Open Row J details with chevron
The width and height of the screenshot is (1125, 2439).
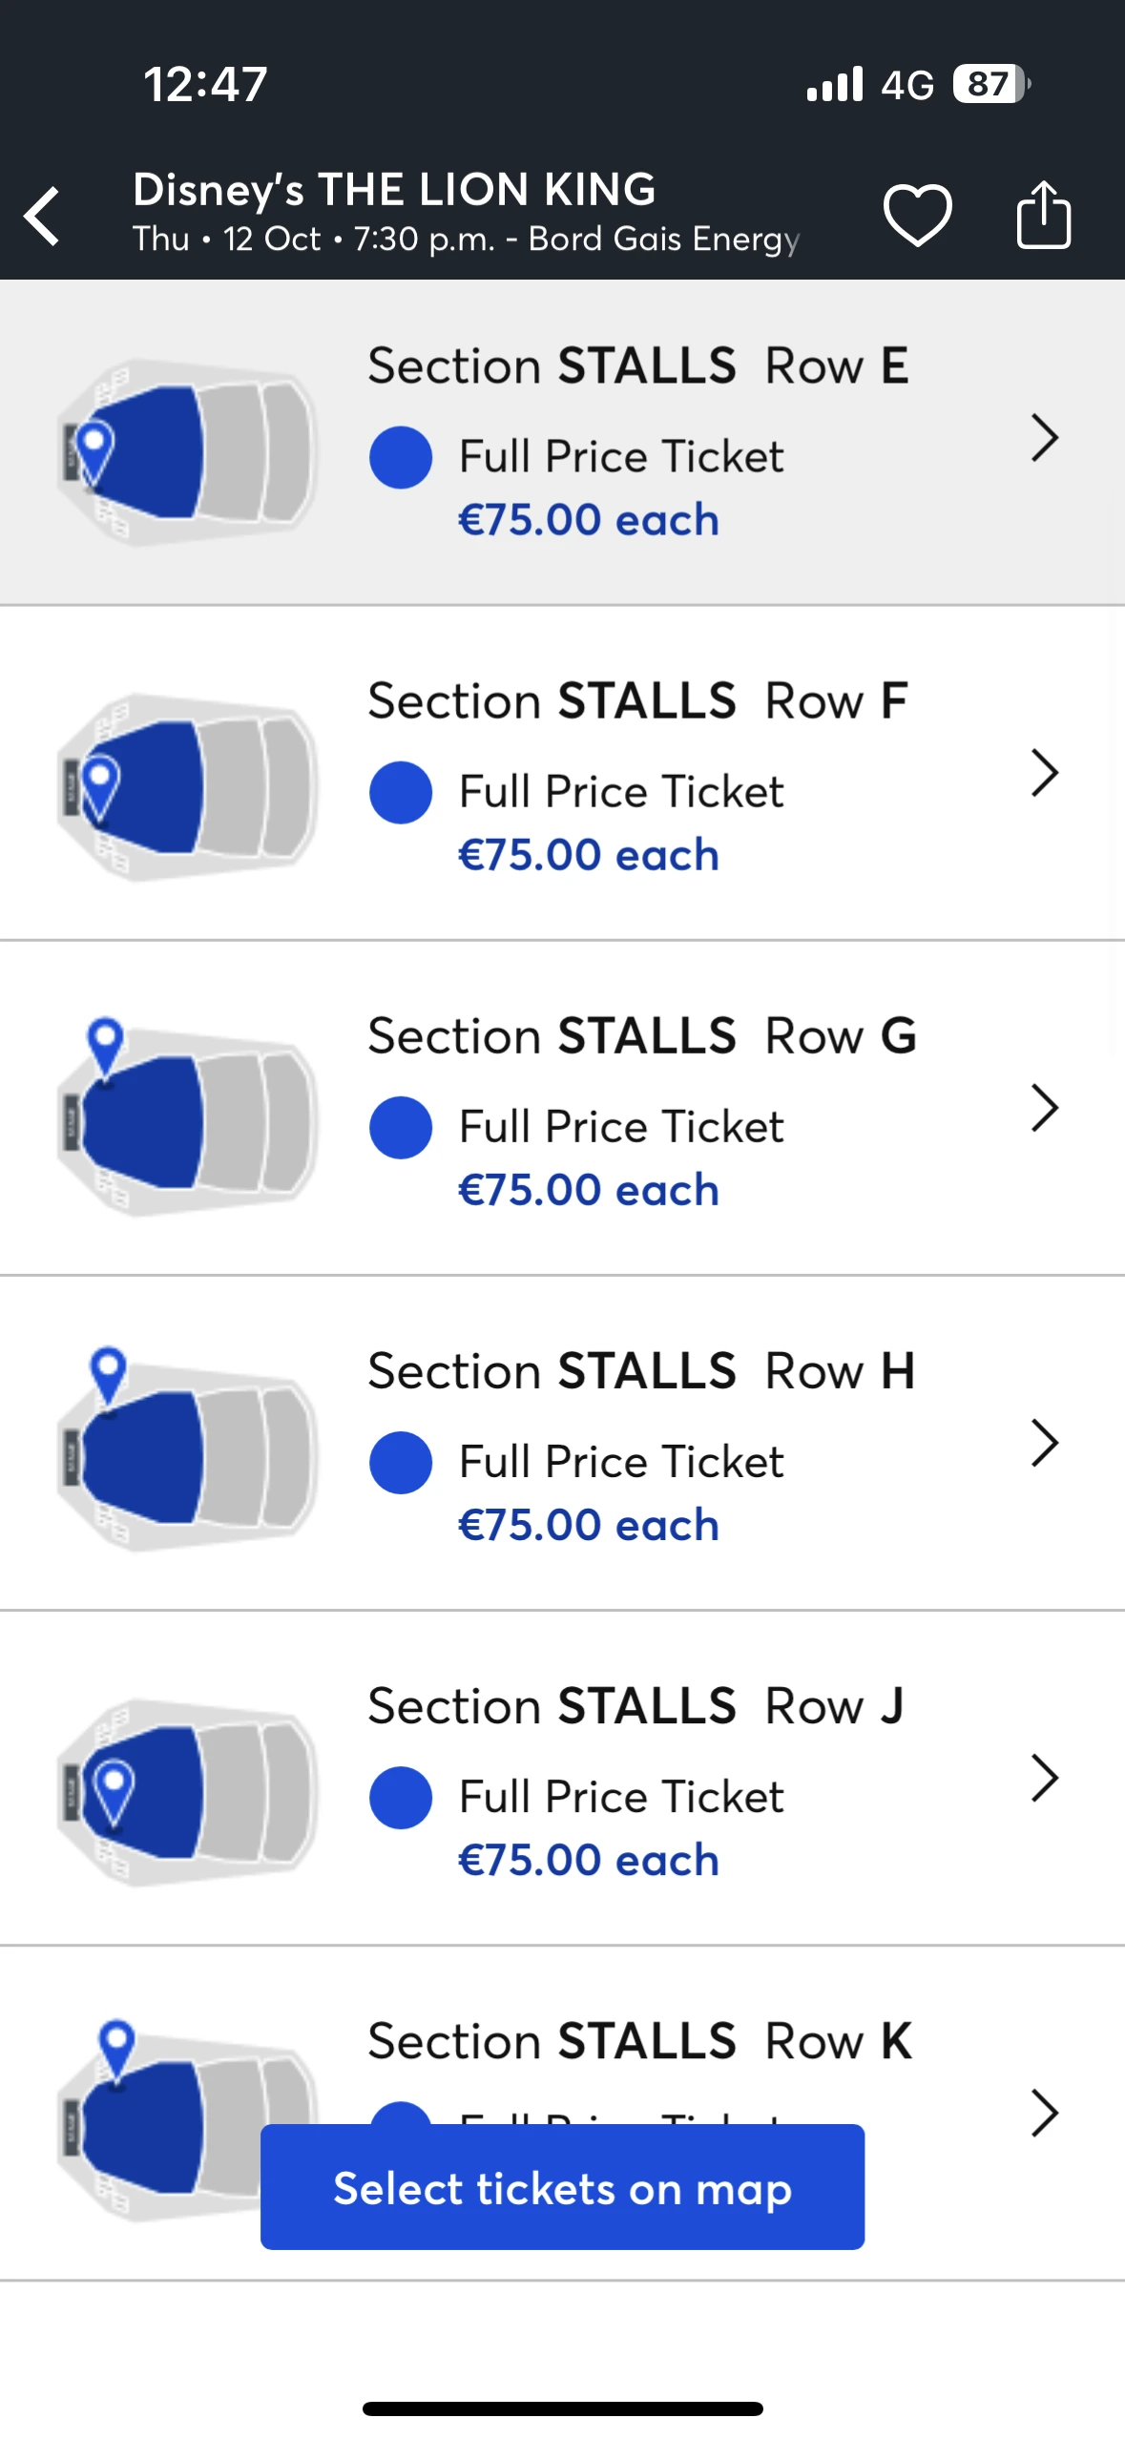coord(1045,1778)
